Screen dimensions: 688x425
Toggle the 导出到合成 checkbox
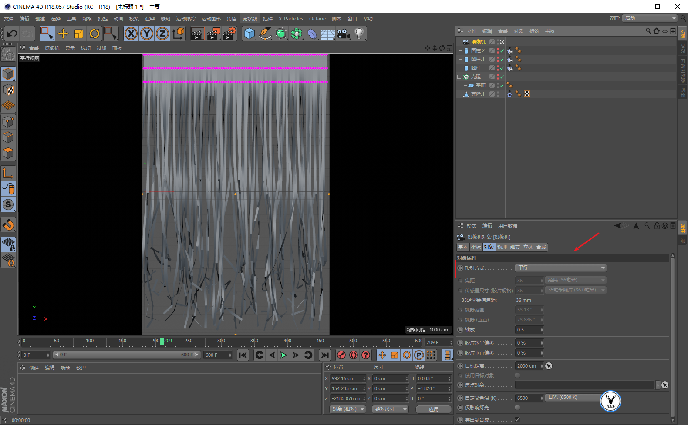(517, 420)
